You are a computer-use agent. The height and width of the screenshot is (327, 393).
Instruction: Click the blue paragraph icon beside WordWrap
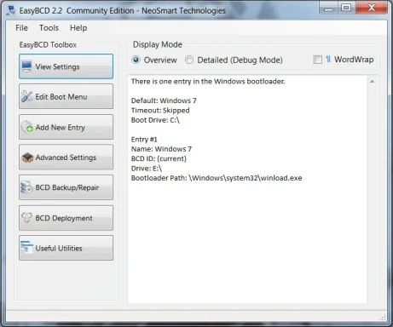point(328,60)
